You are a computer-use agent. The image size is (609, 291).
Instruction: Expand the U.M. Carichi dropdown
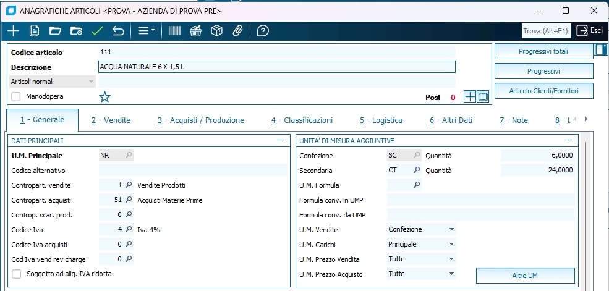(x=451, y=244)
